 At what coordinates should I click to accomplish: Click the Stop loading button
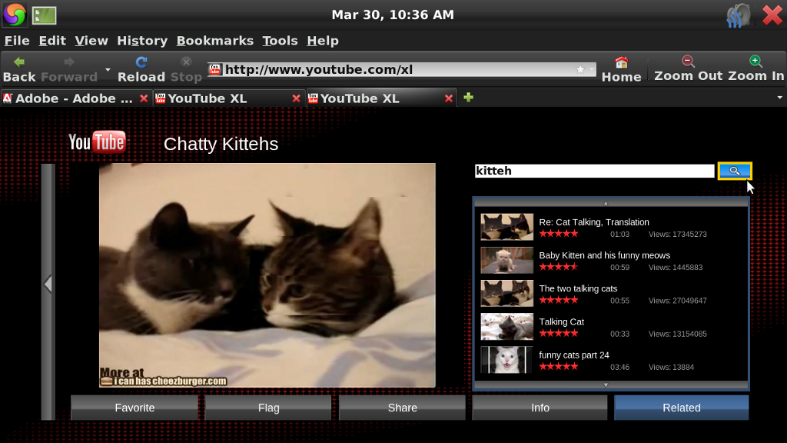(x=186, y=68)
